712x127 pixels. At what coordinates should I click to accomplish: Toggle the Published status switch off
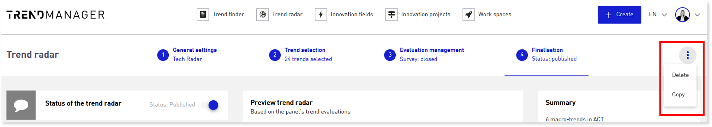click(x=210, y=105)
